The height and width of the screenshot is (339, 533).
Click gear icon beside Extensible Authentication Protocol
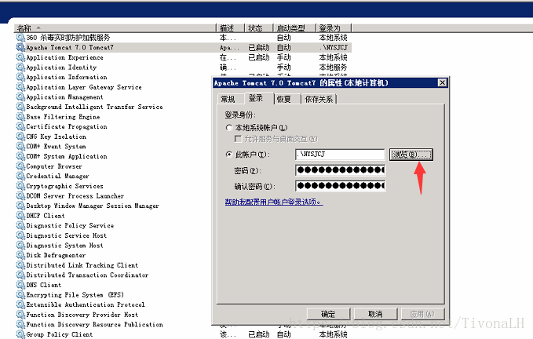pos(20,304)
